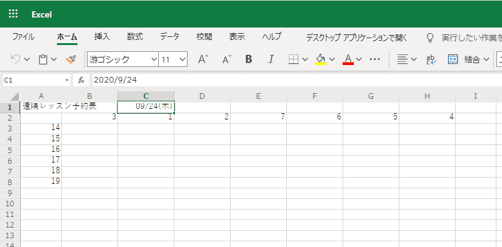Select row 10 header
This screenshot has width=502, height=247.
tap(9, 204)
